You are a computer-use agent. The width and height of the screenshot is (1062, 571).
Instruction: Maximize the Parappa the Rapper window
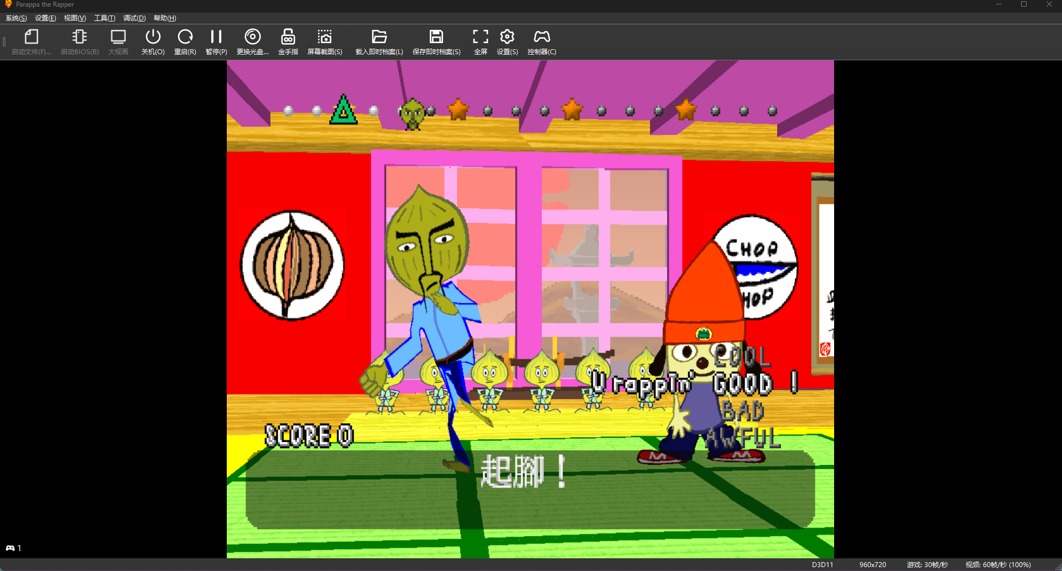pos(1024,4)
